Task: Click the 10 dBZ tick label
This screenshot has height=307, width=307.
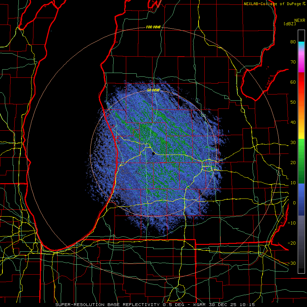Action: [x=293, y=183]
